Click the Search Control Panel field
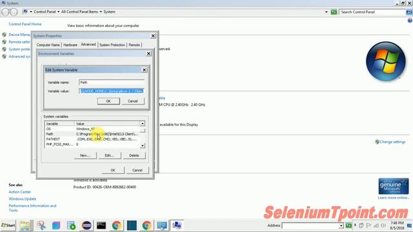Viewport: 413px width, 232px height. (x=372, y=12)
